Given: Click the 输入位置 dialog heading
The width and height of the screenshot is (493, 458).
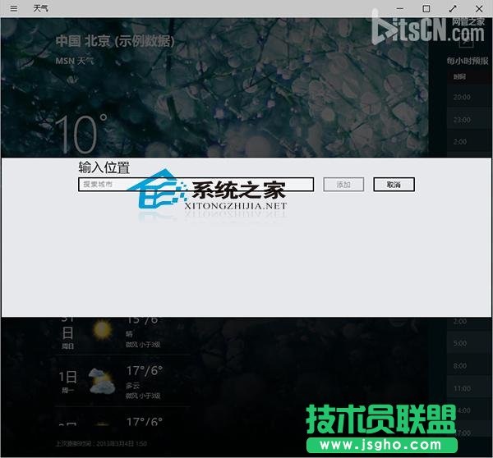Looking at the screenshot, I should tap(104, 167).
